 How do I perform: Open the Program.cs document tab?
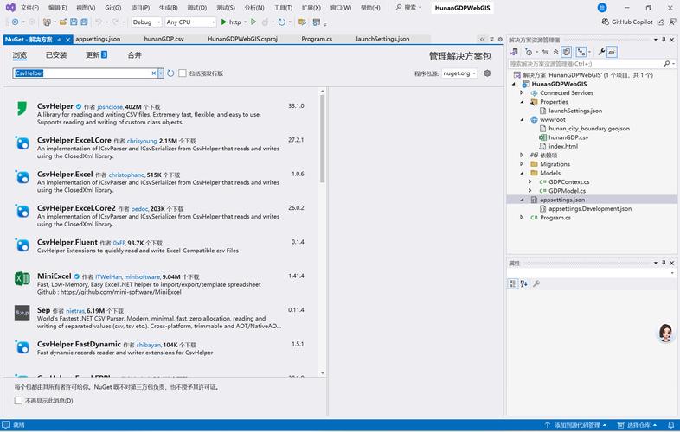tap(317, 39)
